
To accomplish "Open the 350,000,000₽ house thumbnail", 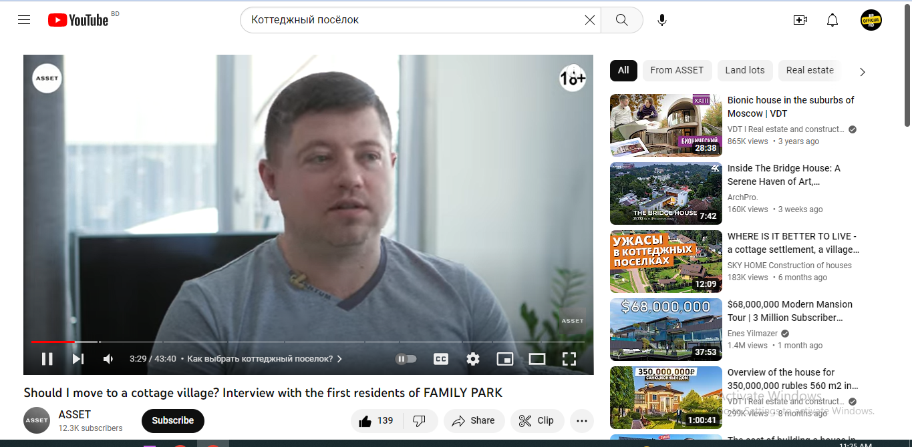I will pyautogui.click(x=666, y=398).
